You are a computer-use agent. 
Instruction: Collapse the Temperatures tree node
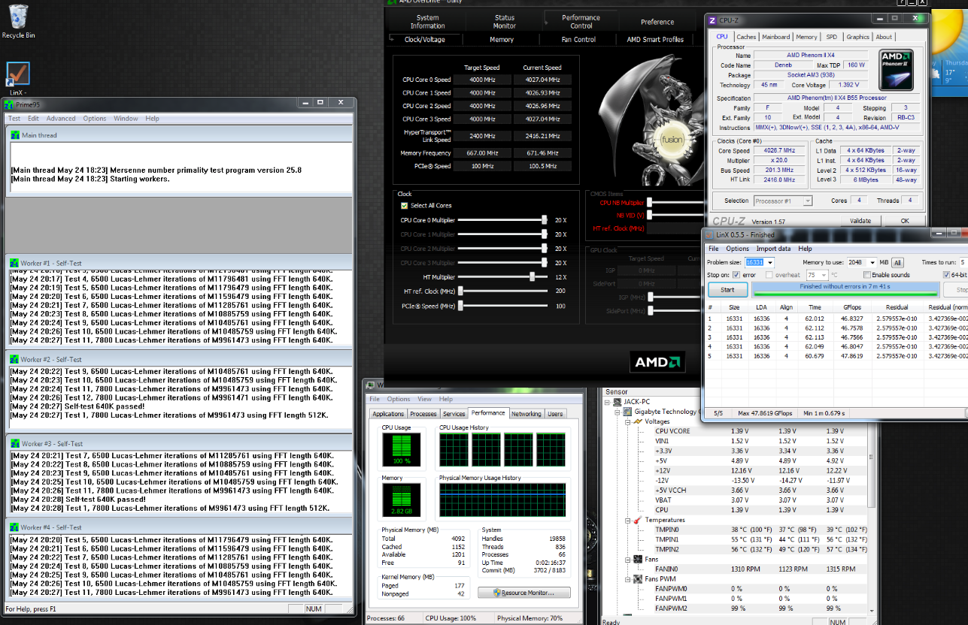click(627, 520)
